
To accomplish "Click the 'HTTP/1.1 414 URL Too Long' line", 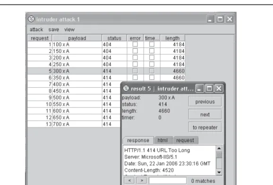I will (x=157, y=150).
